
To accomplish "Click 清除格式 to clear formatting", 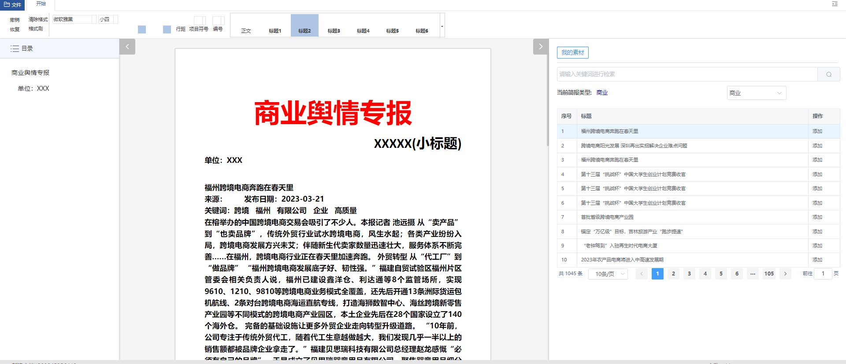I will pos(38,19).
